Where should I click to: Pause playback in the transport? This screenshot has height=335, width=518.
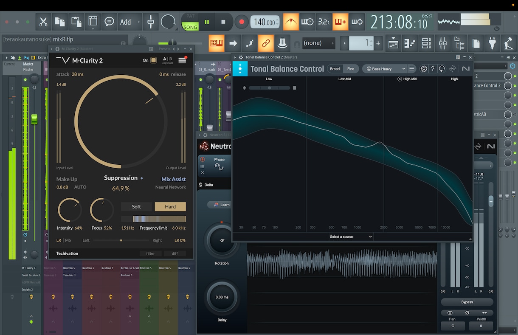[207, 22]
